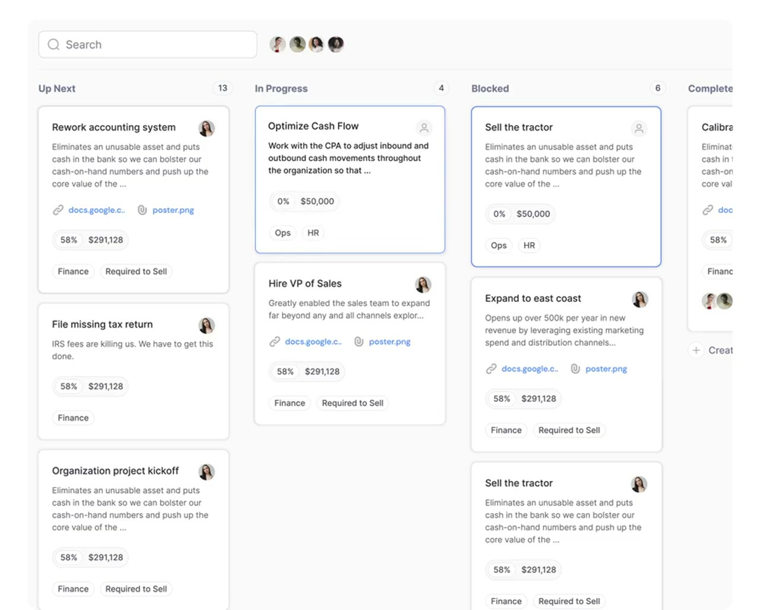Screen dimensions: 760x610
Task: Select the Ops tag on Optimize Cash Flow card
Action: click(x=283, y=233)
